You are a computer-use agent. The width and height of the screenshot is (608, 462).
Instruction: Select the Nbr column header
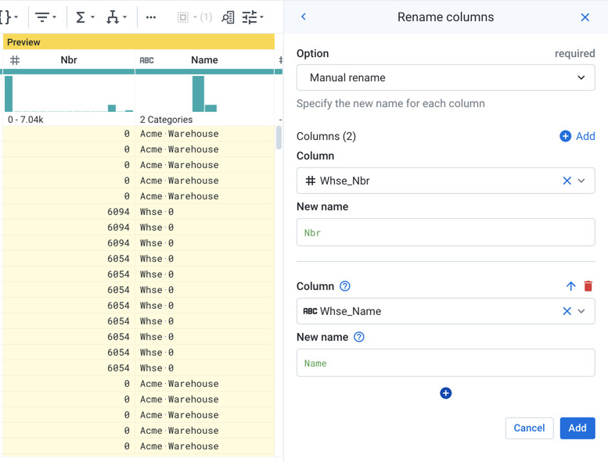coord(69,60)
